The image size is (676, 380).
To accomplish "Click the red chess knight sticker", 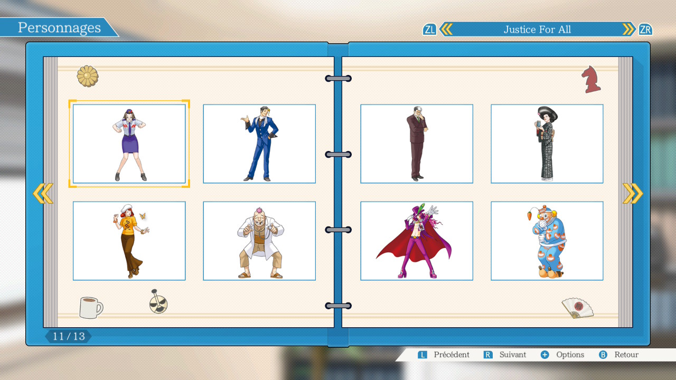I will (591, 80).
